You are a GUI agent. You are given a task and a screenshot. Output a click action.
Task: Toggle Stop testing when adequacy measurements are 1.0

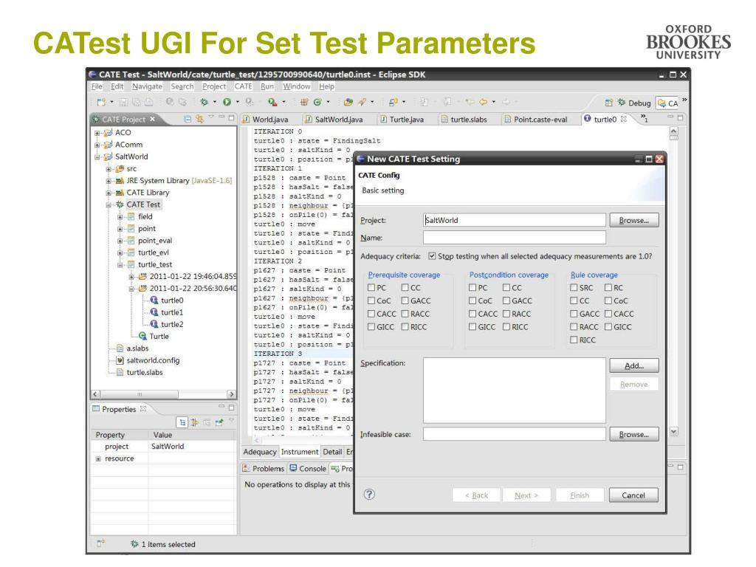(x=432, y=256)
